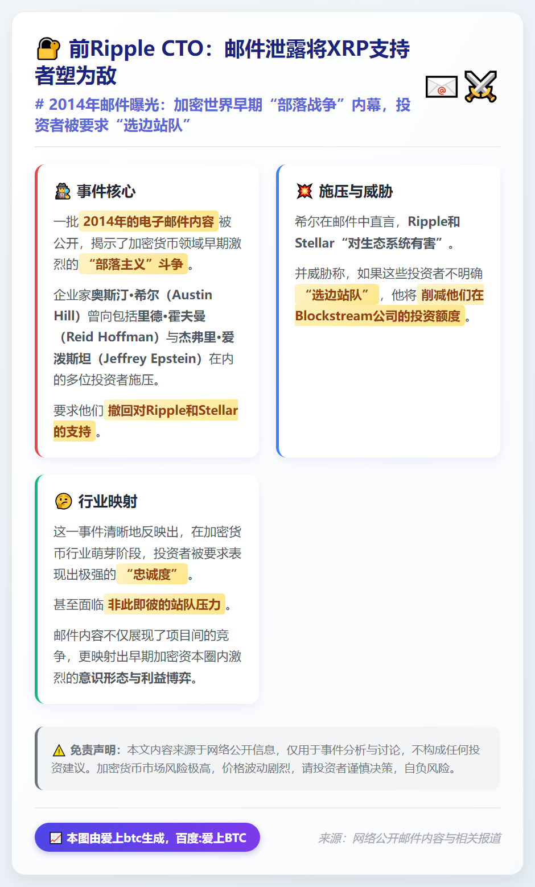Viewport: 535px width, 887px height.
Task: Click highlighted text 削减他们在
Action: (451, 295)
